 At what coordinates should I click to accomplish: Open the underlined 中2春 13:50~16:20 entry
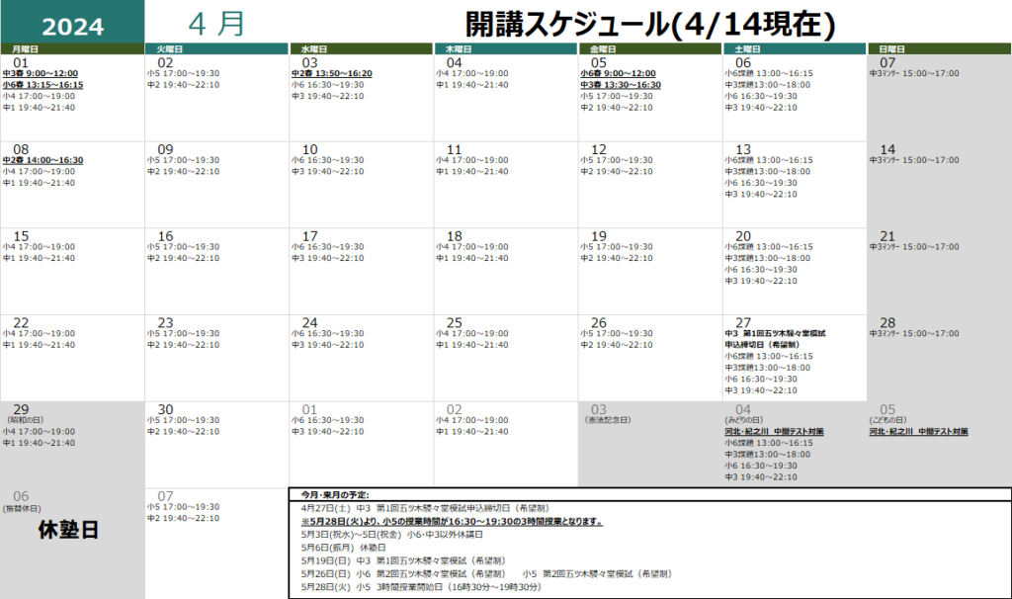(x=331, y=73)
